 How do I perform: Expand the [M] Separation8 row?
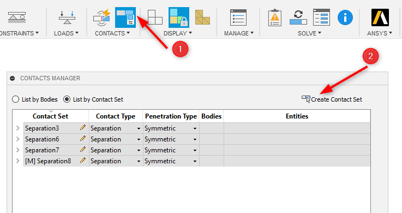17,161
